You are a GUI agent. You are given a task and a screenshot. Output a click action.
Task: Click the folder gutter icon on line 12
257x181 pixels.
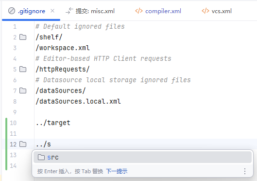(23, 144)
